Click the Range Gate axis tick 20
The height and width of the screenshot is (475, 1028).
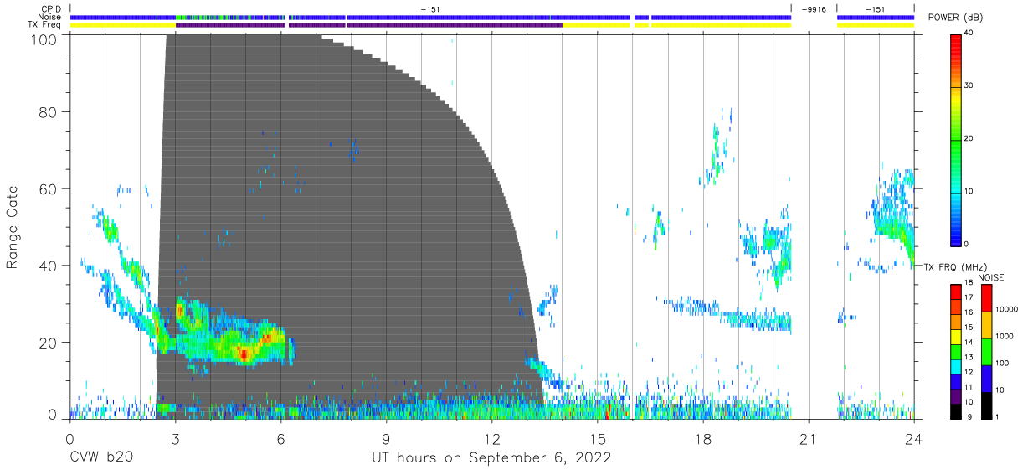[49, 343]
